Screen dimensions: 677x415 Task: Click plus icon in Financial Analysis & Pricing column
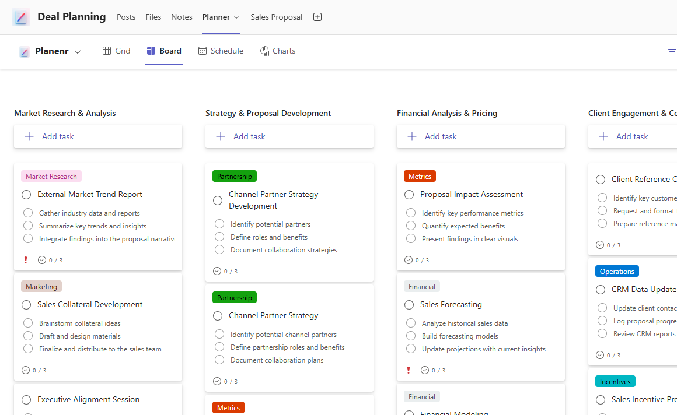(x=412, y=136)
